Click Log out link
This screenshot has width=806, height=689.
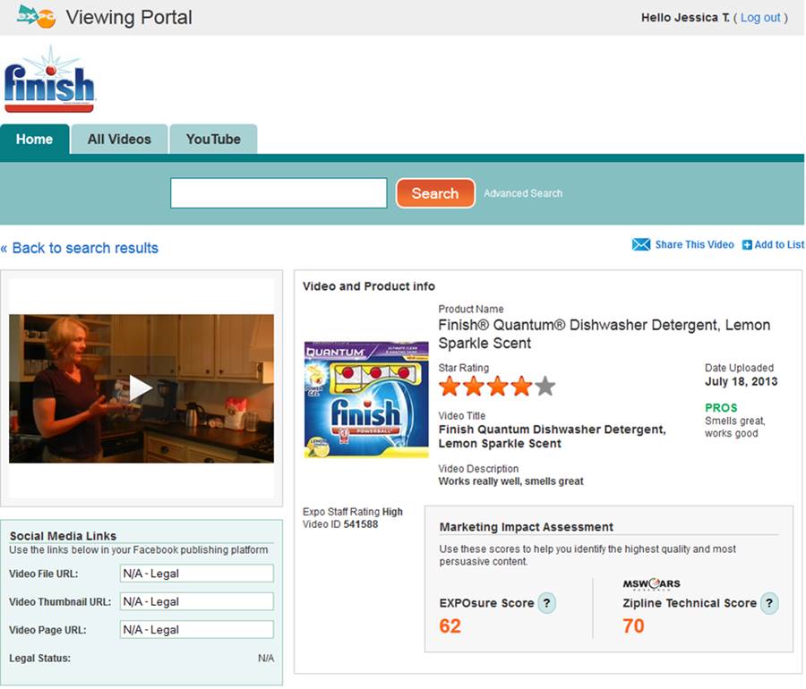760,18
